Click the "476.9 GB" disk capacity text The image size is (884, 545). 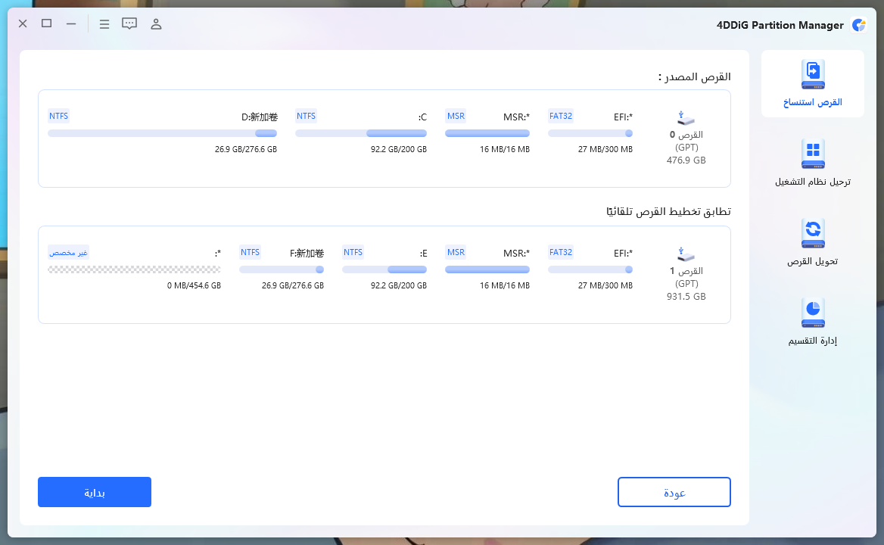[x=686, y=160]
